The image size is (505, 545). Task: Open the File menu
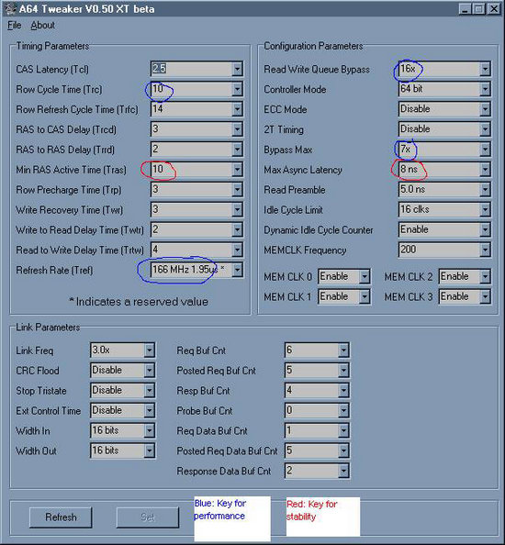[15, 26]
